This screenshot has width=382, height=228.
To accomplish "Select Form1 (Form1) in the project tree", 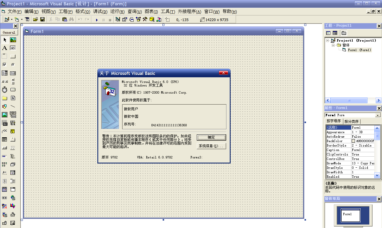I will (359, 50).
